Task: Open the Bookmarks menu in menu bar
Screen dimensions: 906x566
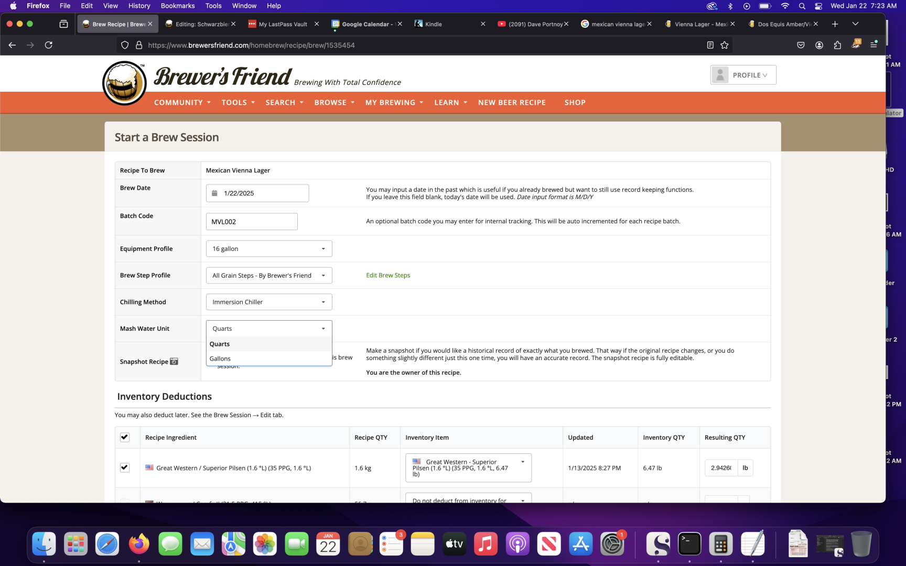Action: [178, 6]
